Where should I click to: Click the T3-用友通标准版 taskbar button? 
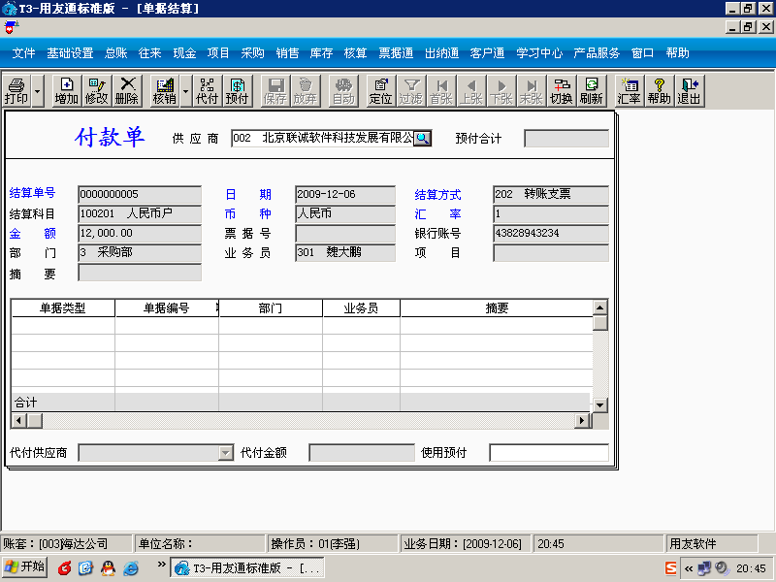247,567
